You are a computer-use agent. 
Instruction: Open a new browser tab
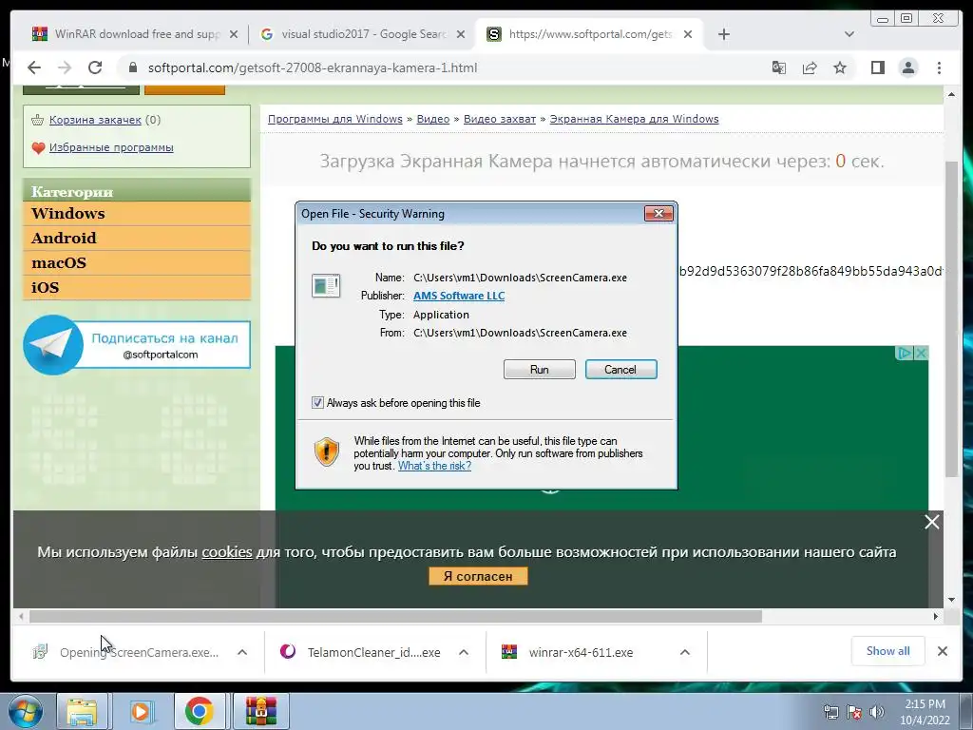click(x=723, y=35)
